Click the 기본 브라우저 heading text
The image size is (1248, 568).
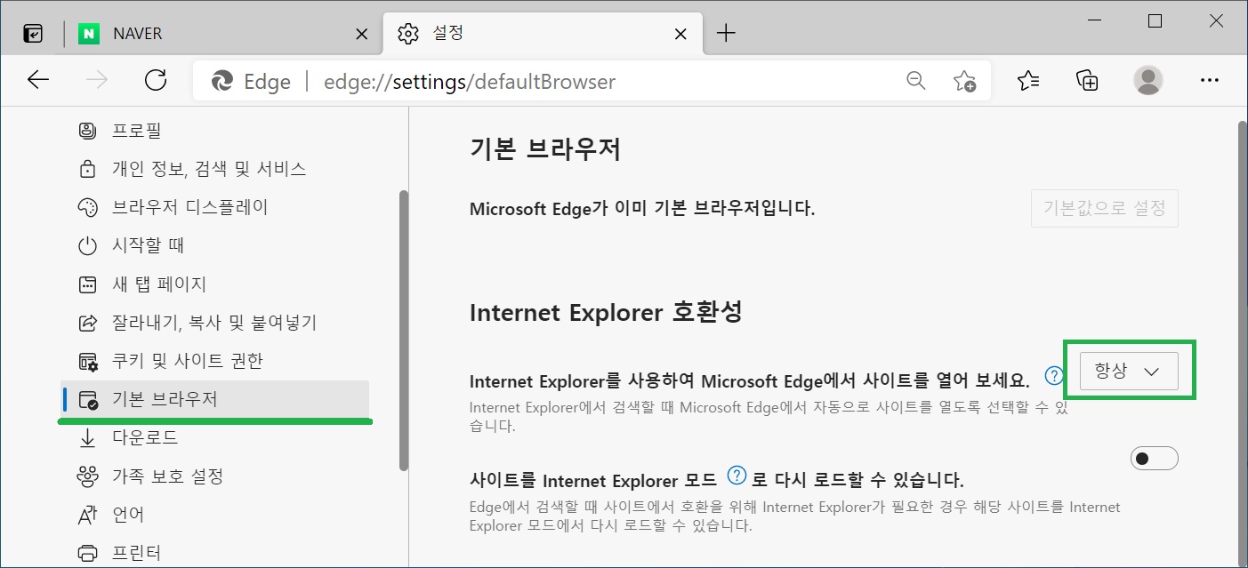click(544, 149)
